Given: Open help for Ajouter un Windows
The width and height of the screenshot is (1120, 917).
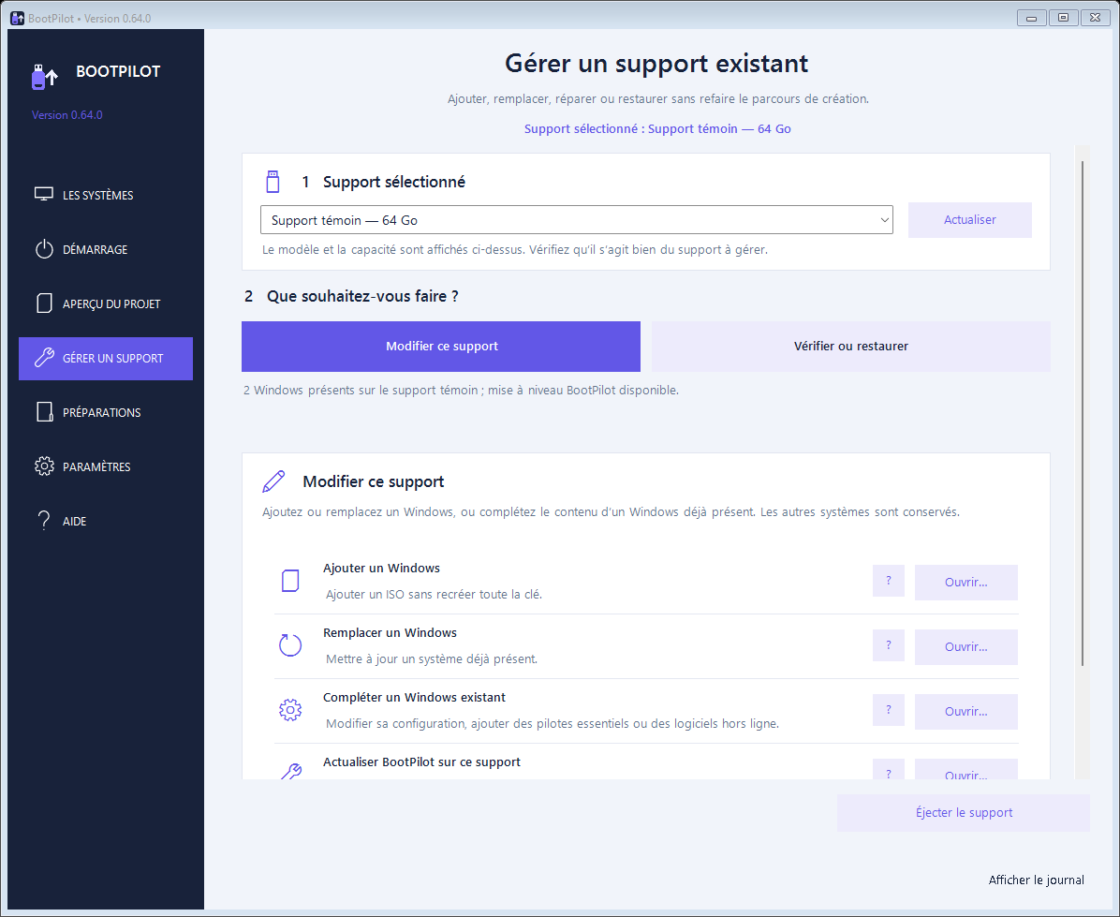Looking at the screenshot, I should (x=889, y=581).
